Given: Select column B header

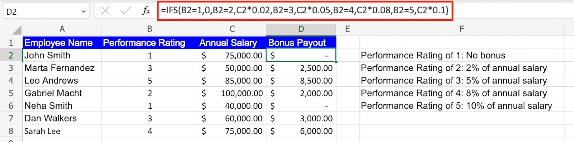Looking at the screenshot, I should click(x=150, y=29).
